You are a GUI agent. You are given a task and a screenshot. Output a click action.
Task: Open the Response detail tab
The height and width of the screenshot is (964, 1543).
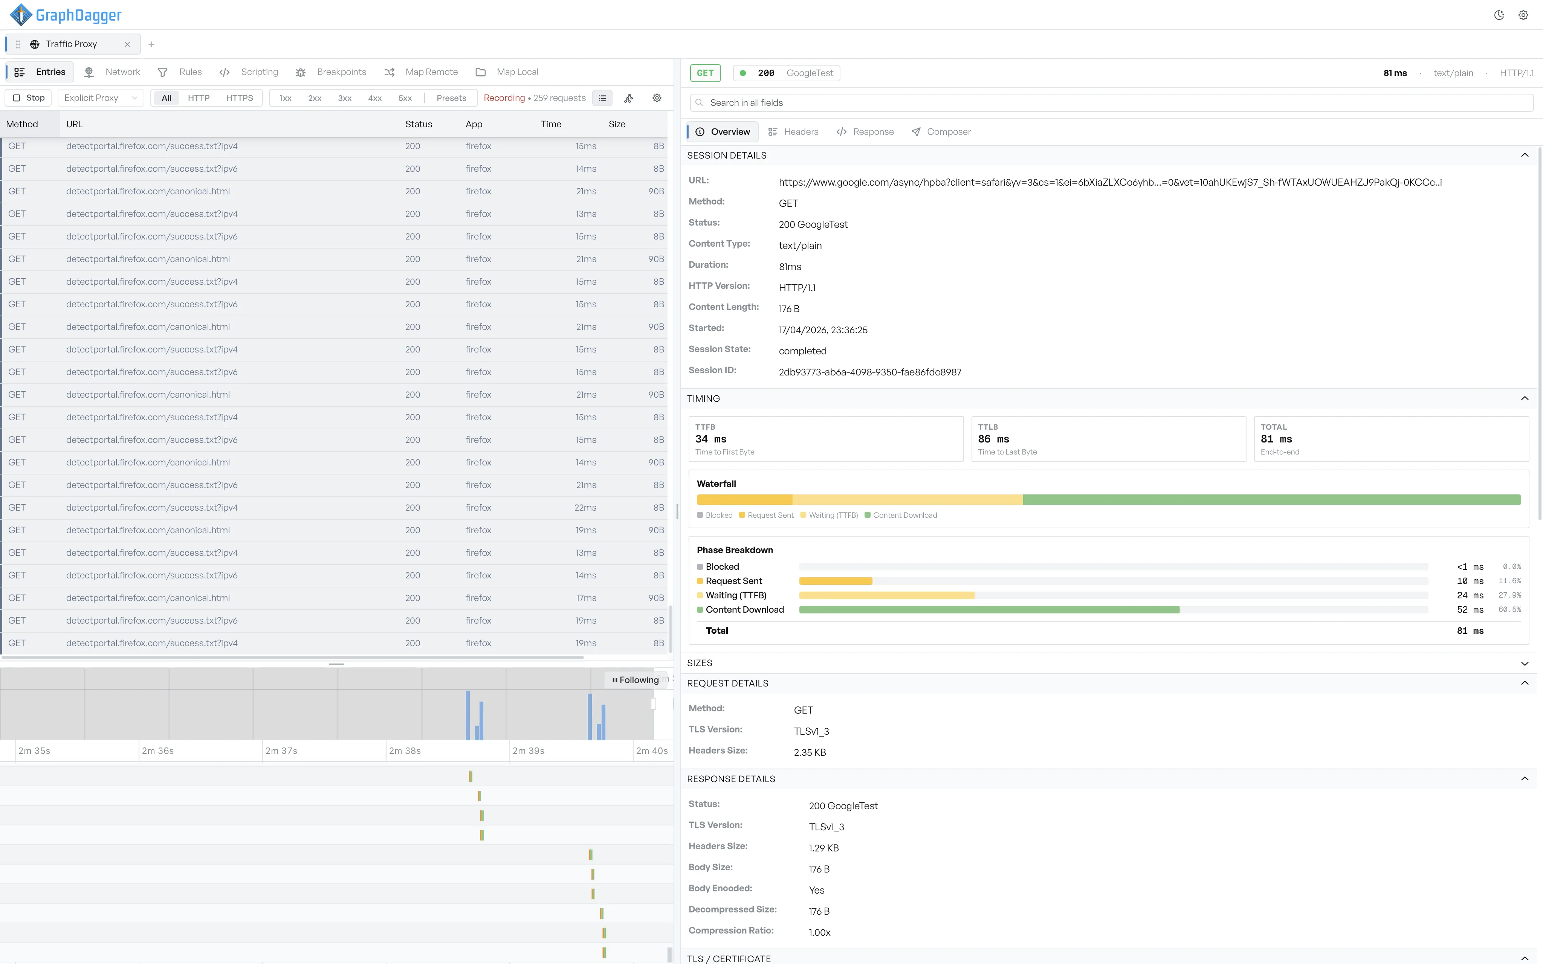point(865,132)
